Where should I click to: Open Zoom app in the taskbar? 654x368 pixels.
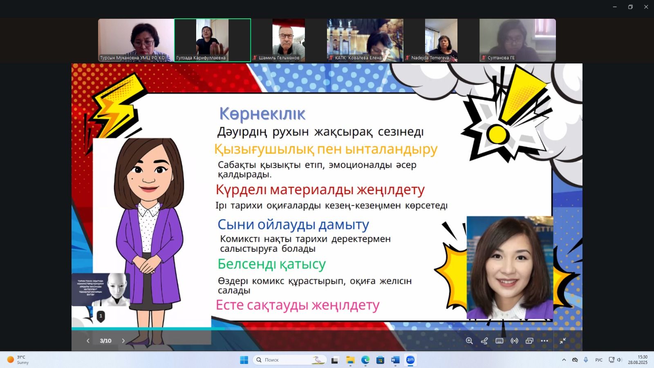click(410, 360)
